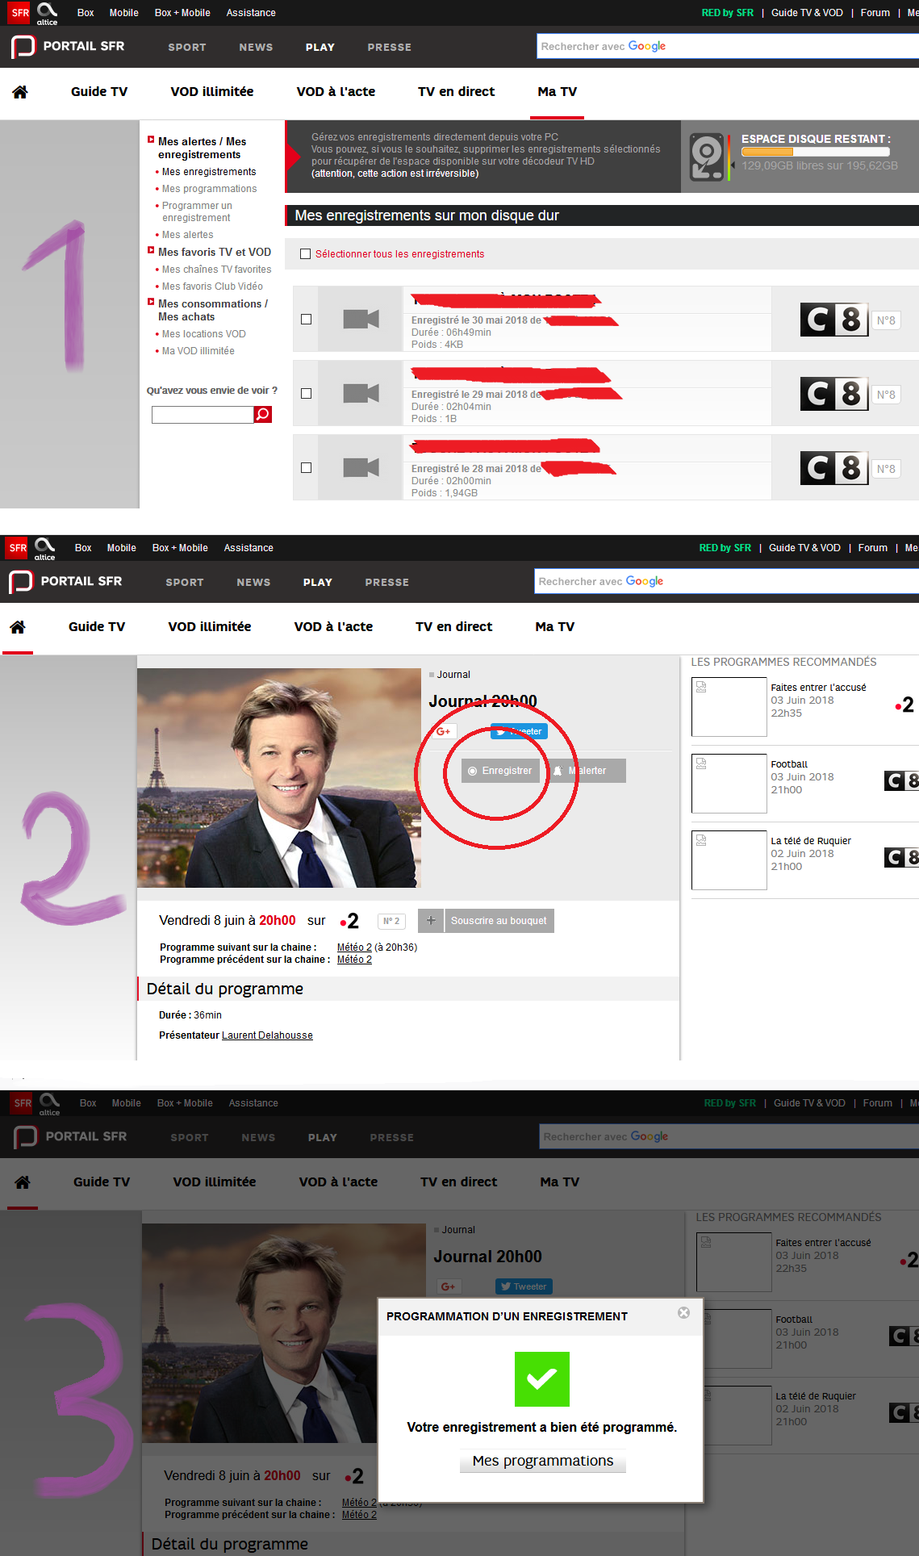Image resolution: width=919 pixels, height=1556 pixels.
Task: Open the PLAY menu in the middle screenshot
Action: pyautogui.click(x=318, y=583)
